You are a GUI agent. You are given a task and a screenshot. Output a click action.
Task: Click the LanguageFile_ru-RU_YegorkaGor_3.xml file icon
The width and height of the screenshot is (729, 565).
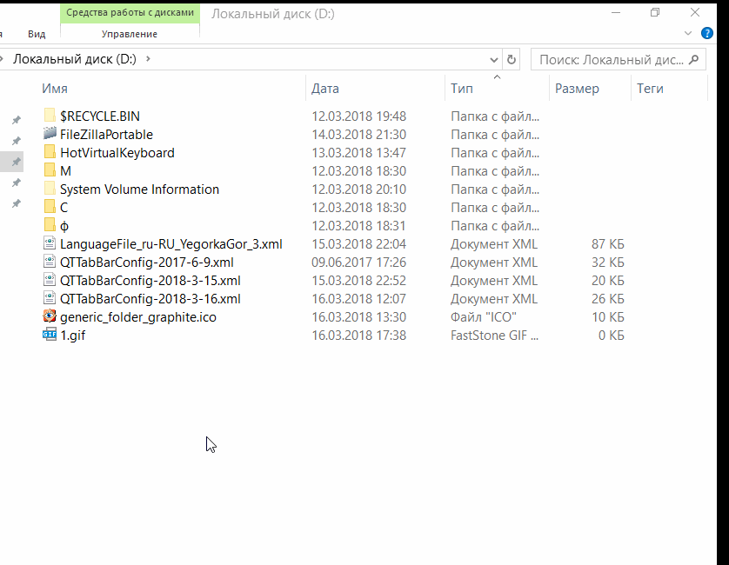click(50, 244)
